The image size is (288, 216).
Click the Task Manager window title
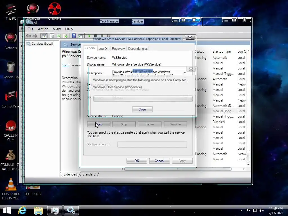(x=109, y=21)
